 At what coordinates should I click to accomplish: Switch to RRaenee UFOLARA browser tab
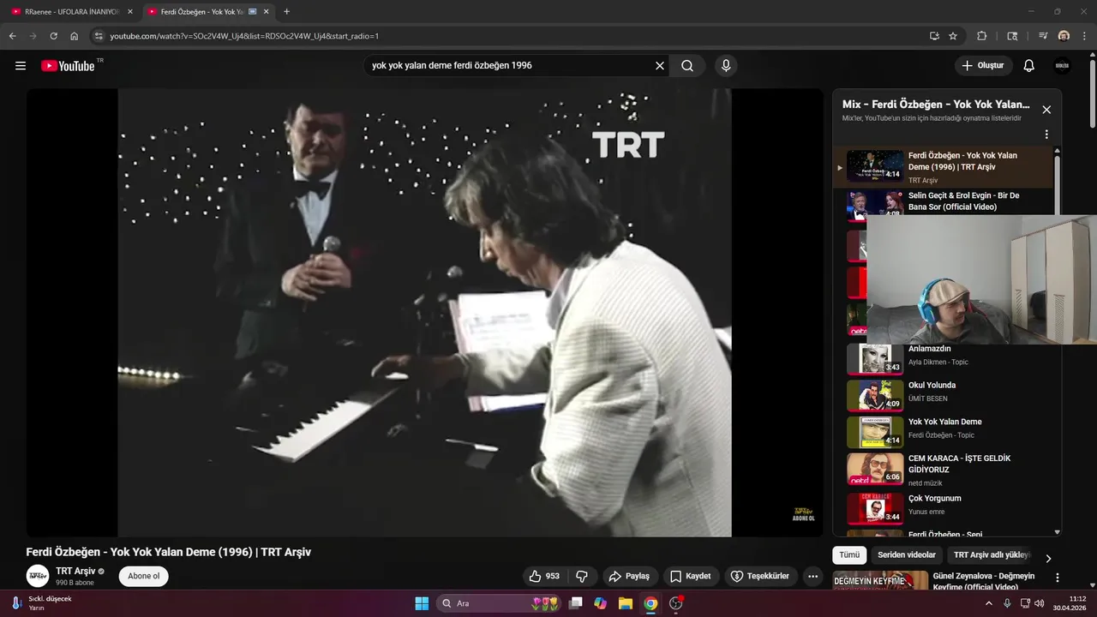click(x=73, y=12)
